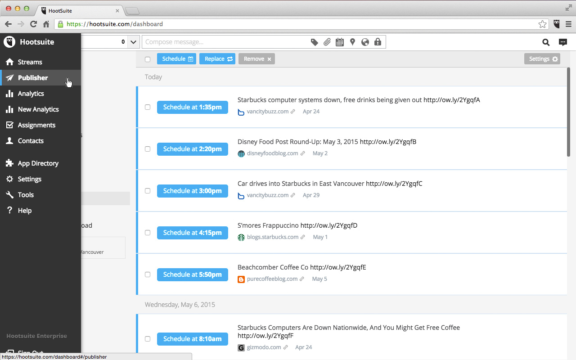The width and height of the screenshot is (576, 360).
Task: Click the location pin icon
Action: 352,42
